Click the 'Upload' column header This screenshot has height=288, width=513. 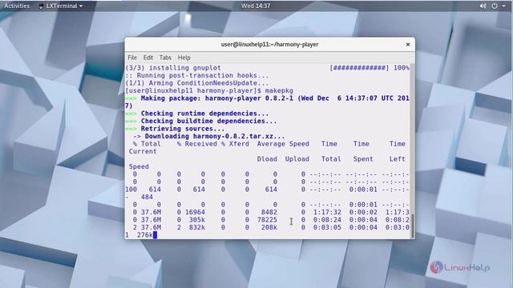[297, 159]
